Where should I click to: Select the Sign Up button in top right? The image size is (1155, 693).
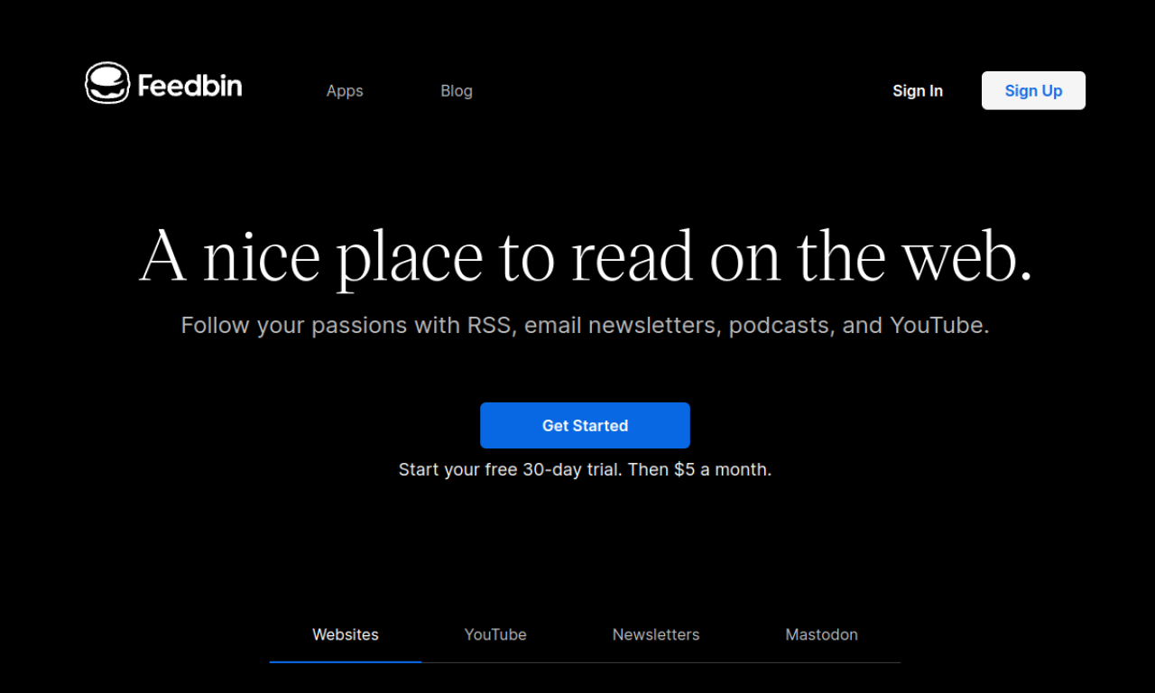pyautogui.click(x=1033, y=90)
